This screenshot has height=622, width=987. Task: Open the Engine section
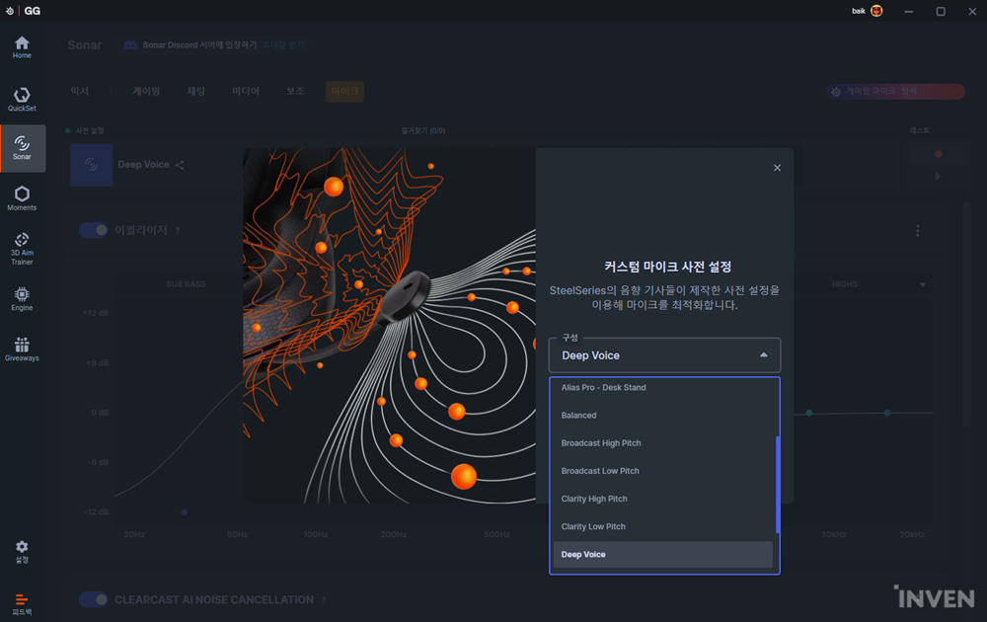tap(22, 299)
